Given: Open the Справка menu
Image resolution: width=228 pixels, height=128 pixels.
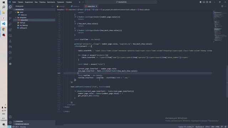Looking at the screenshot, I should [x=69, y=2].
